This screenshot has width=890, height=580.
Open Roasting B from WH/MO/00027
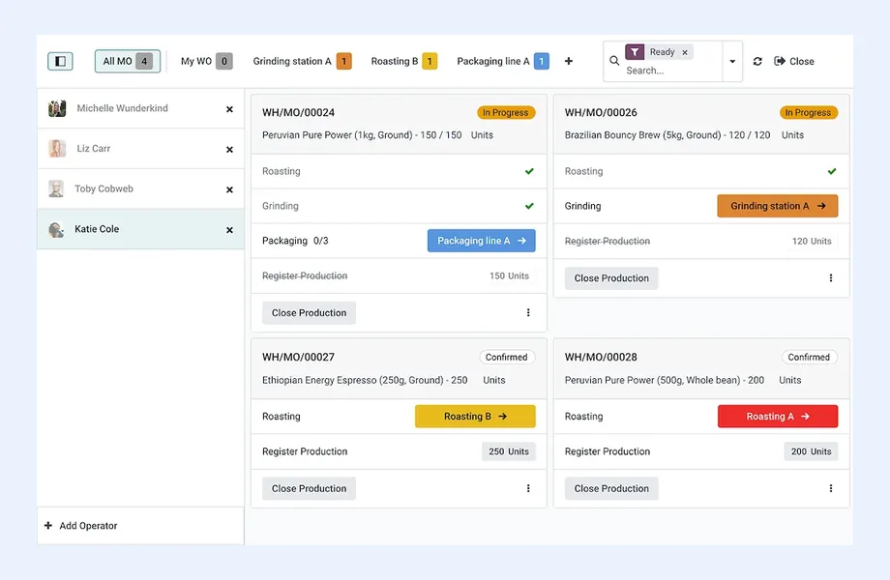[x=475, y=416]
